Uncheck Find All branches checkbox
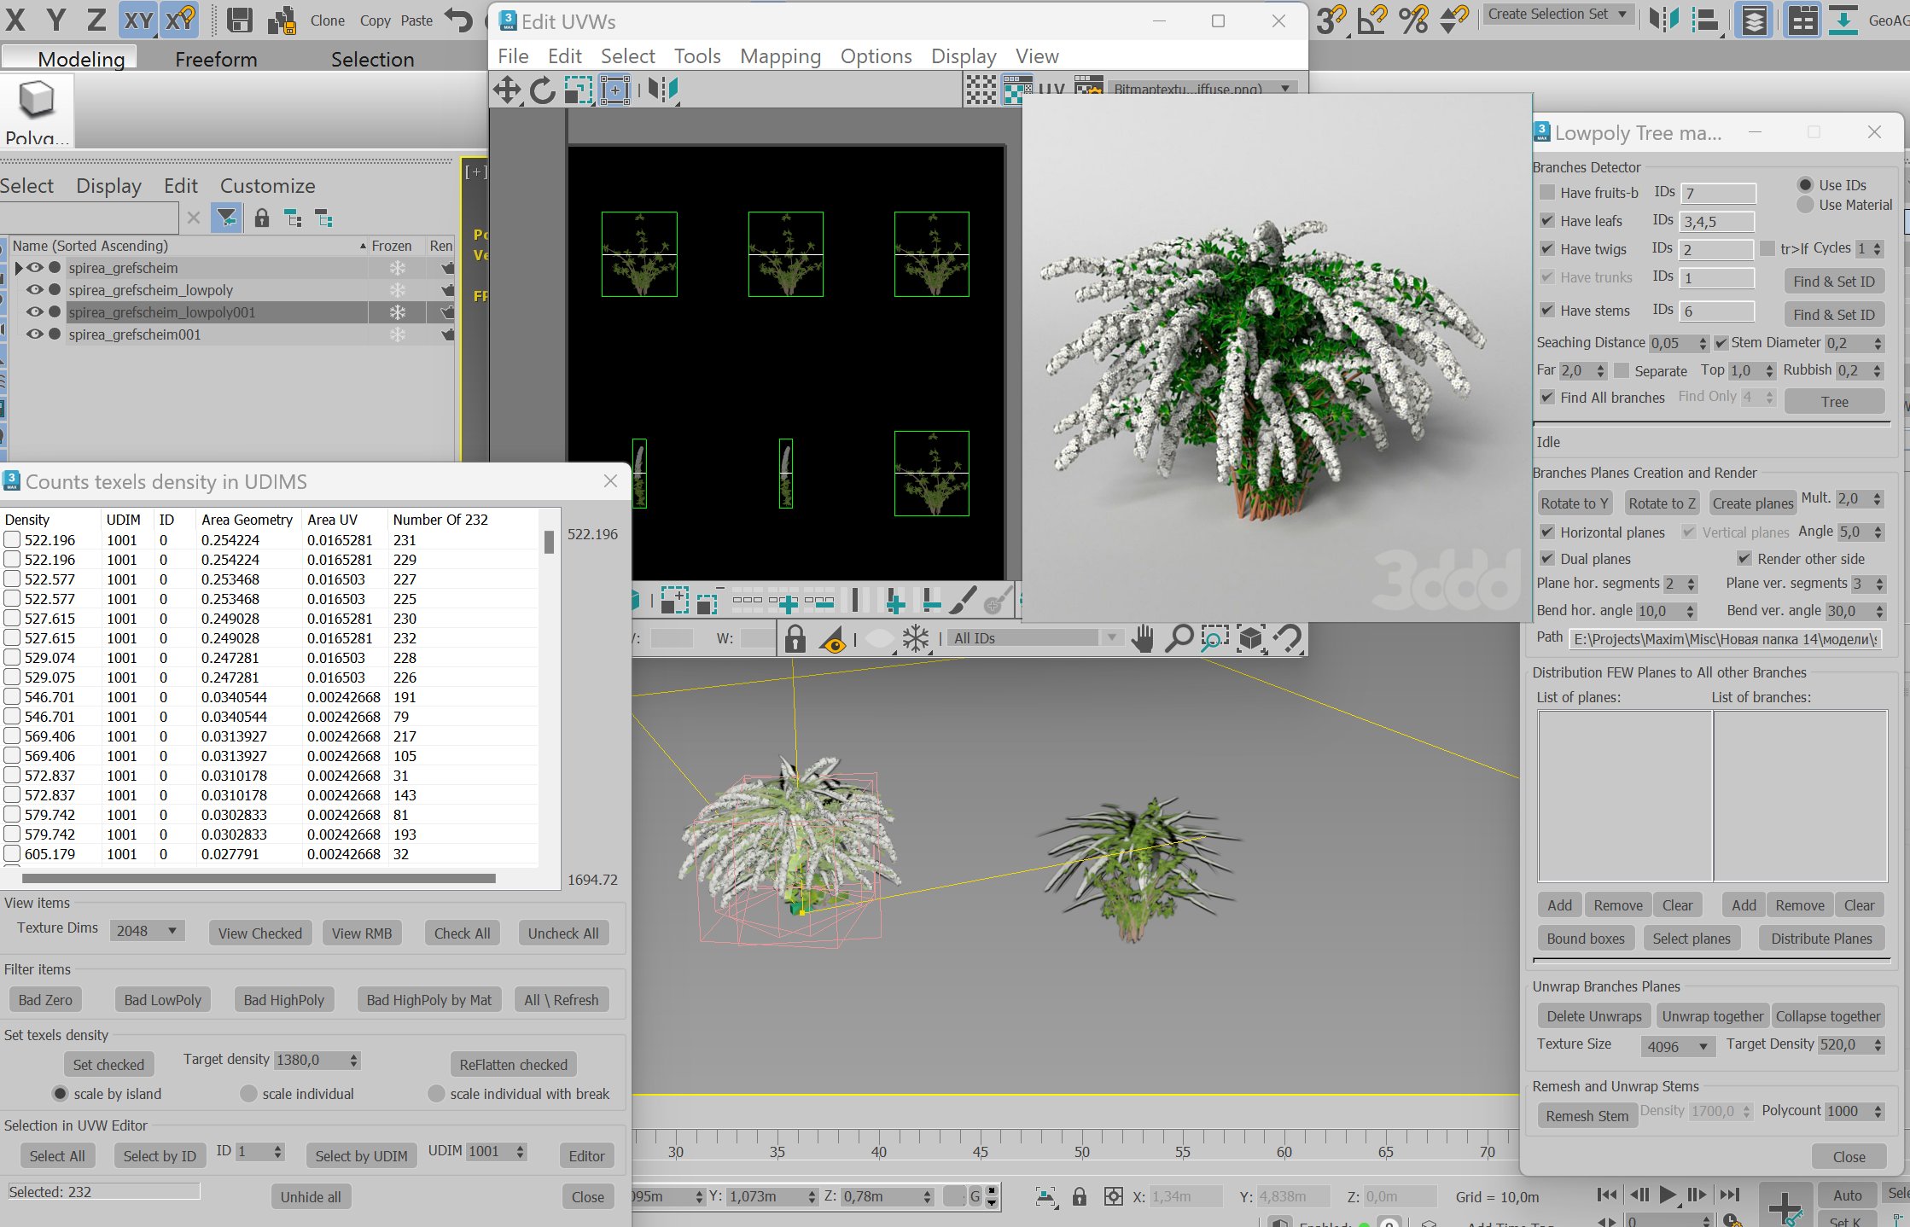Image resolution: width=1910 pixels, height=1227 pixels. [x=1547, y=398]
